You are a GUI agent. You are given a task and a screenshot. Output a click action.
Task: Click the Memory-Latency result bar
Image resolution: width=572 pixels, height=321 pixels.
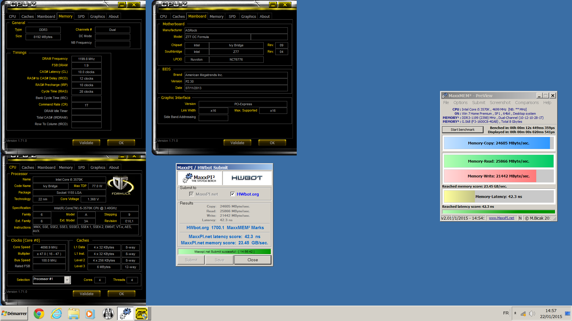coord(498,196)
